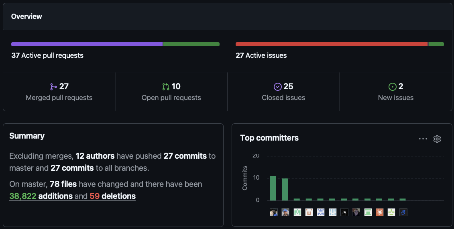Open the 10 Open pull requests link
Image resolution: width=454 pixels, height=229 pixels.
171,92
